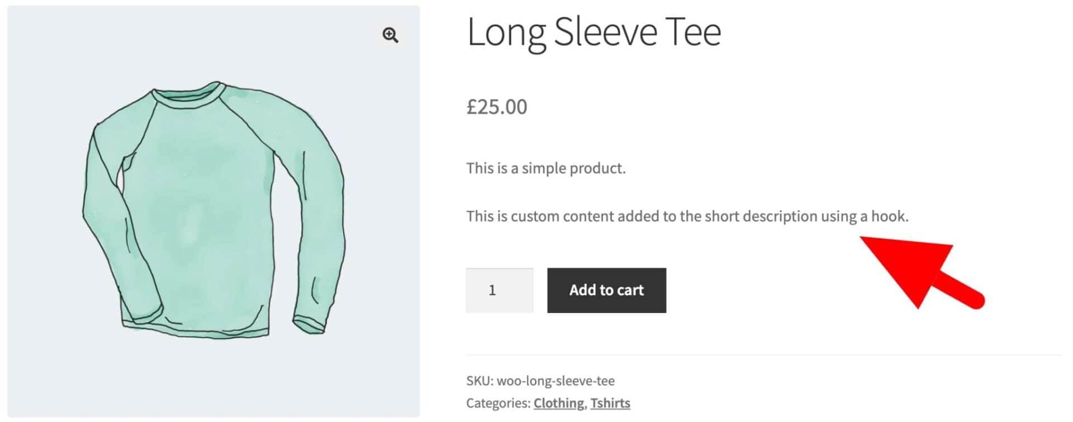Click the divider line above the SKU
The height and width of the screenshot is (422, 1073).
point(763,355)
